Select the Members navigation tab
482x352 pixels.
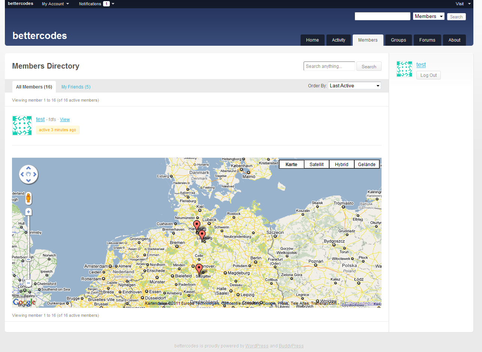point(368,40)
